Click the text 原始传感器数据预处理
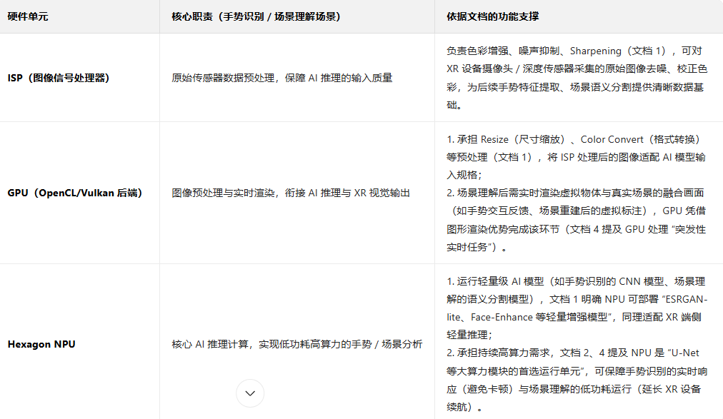Viewport: 723px width, 419px height. click(x=223, y=78)
